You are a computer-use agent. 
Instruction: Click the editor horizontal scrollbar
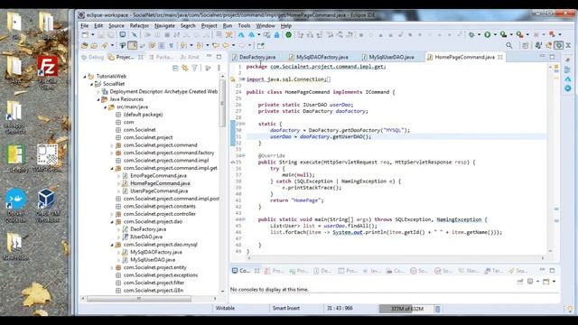click(396, 258)
